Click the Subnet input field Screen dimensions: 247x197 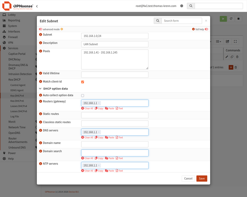click(x=115, y=36)
